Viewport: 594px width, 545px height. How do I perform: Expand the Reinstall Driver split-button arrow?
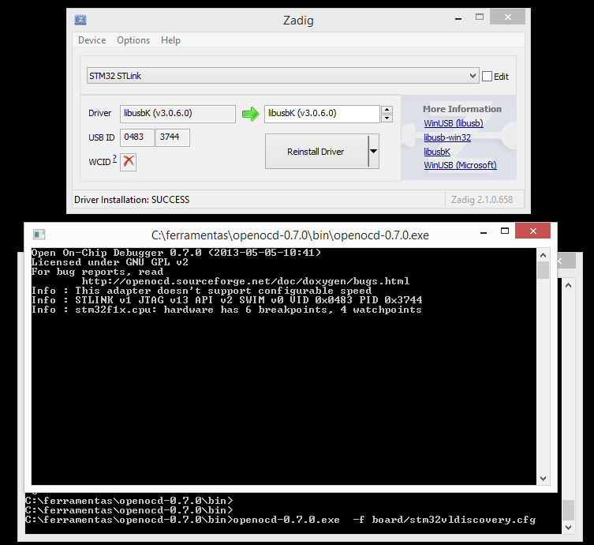(x=373, y=152)
